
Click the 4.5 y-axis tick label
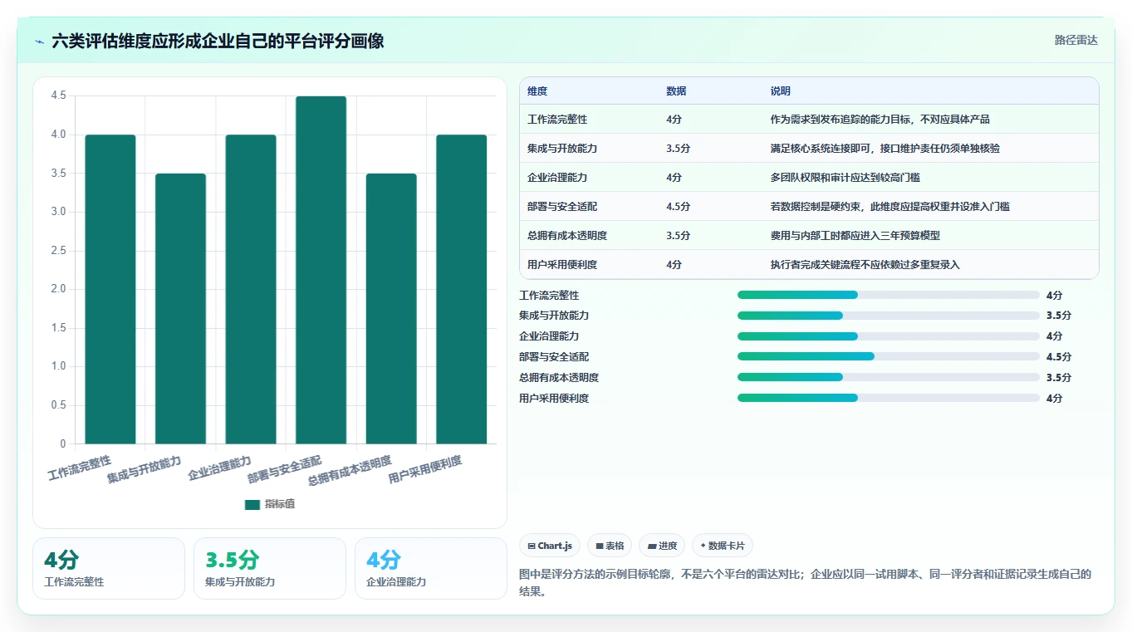(59, 96)
